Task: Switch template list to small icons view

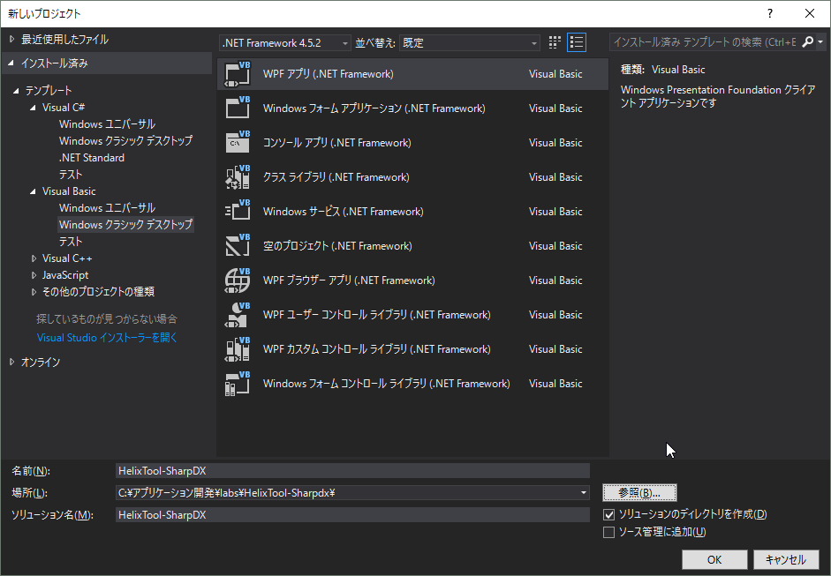Action: [x=554, y=41]
